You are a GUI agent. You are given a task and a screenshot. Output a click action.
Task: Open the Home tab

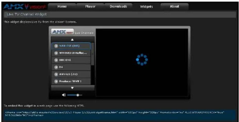[x=62, y=6]
